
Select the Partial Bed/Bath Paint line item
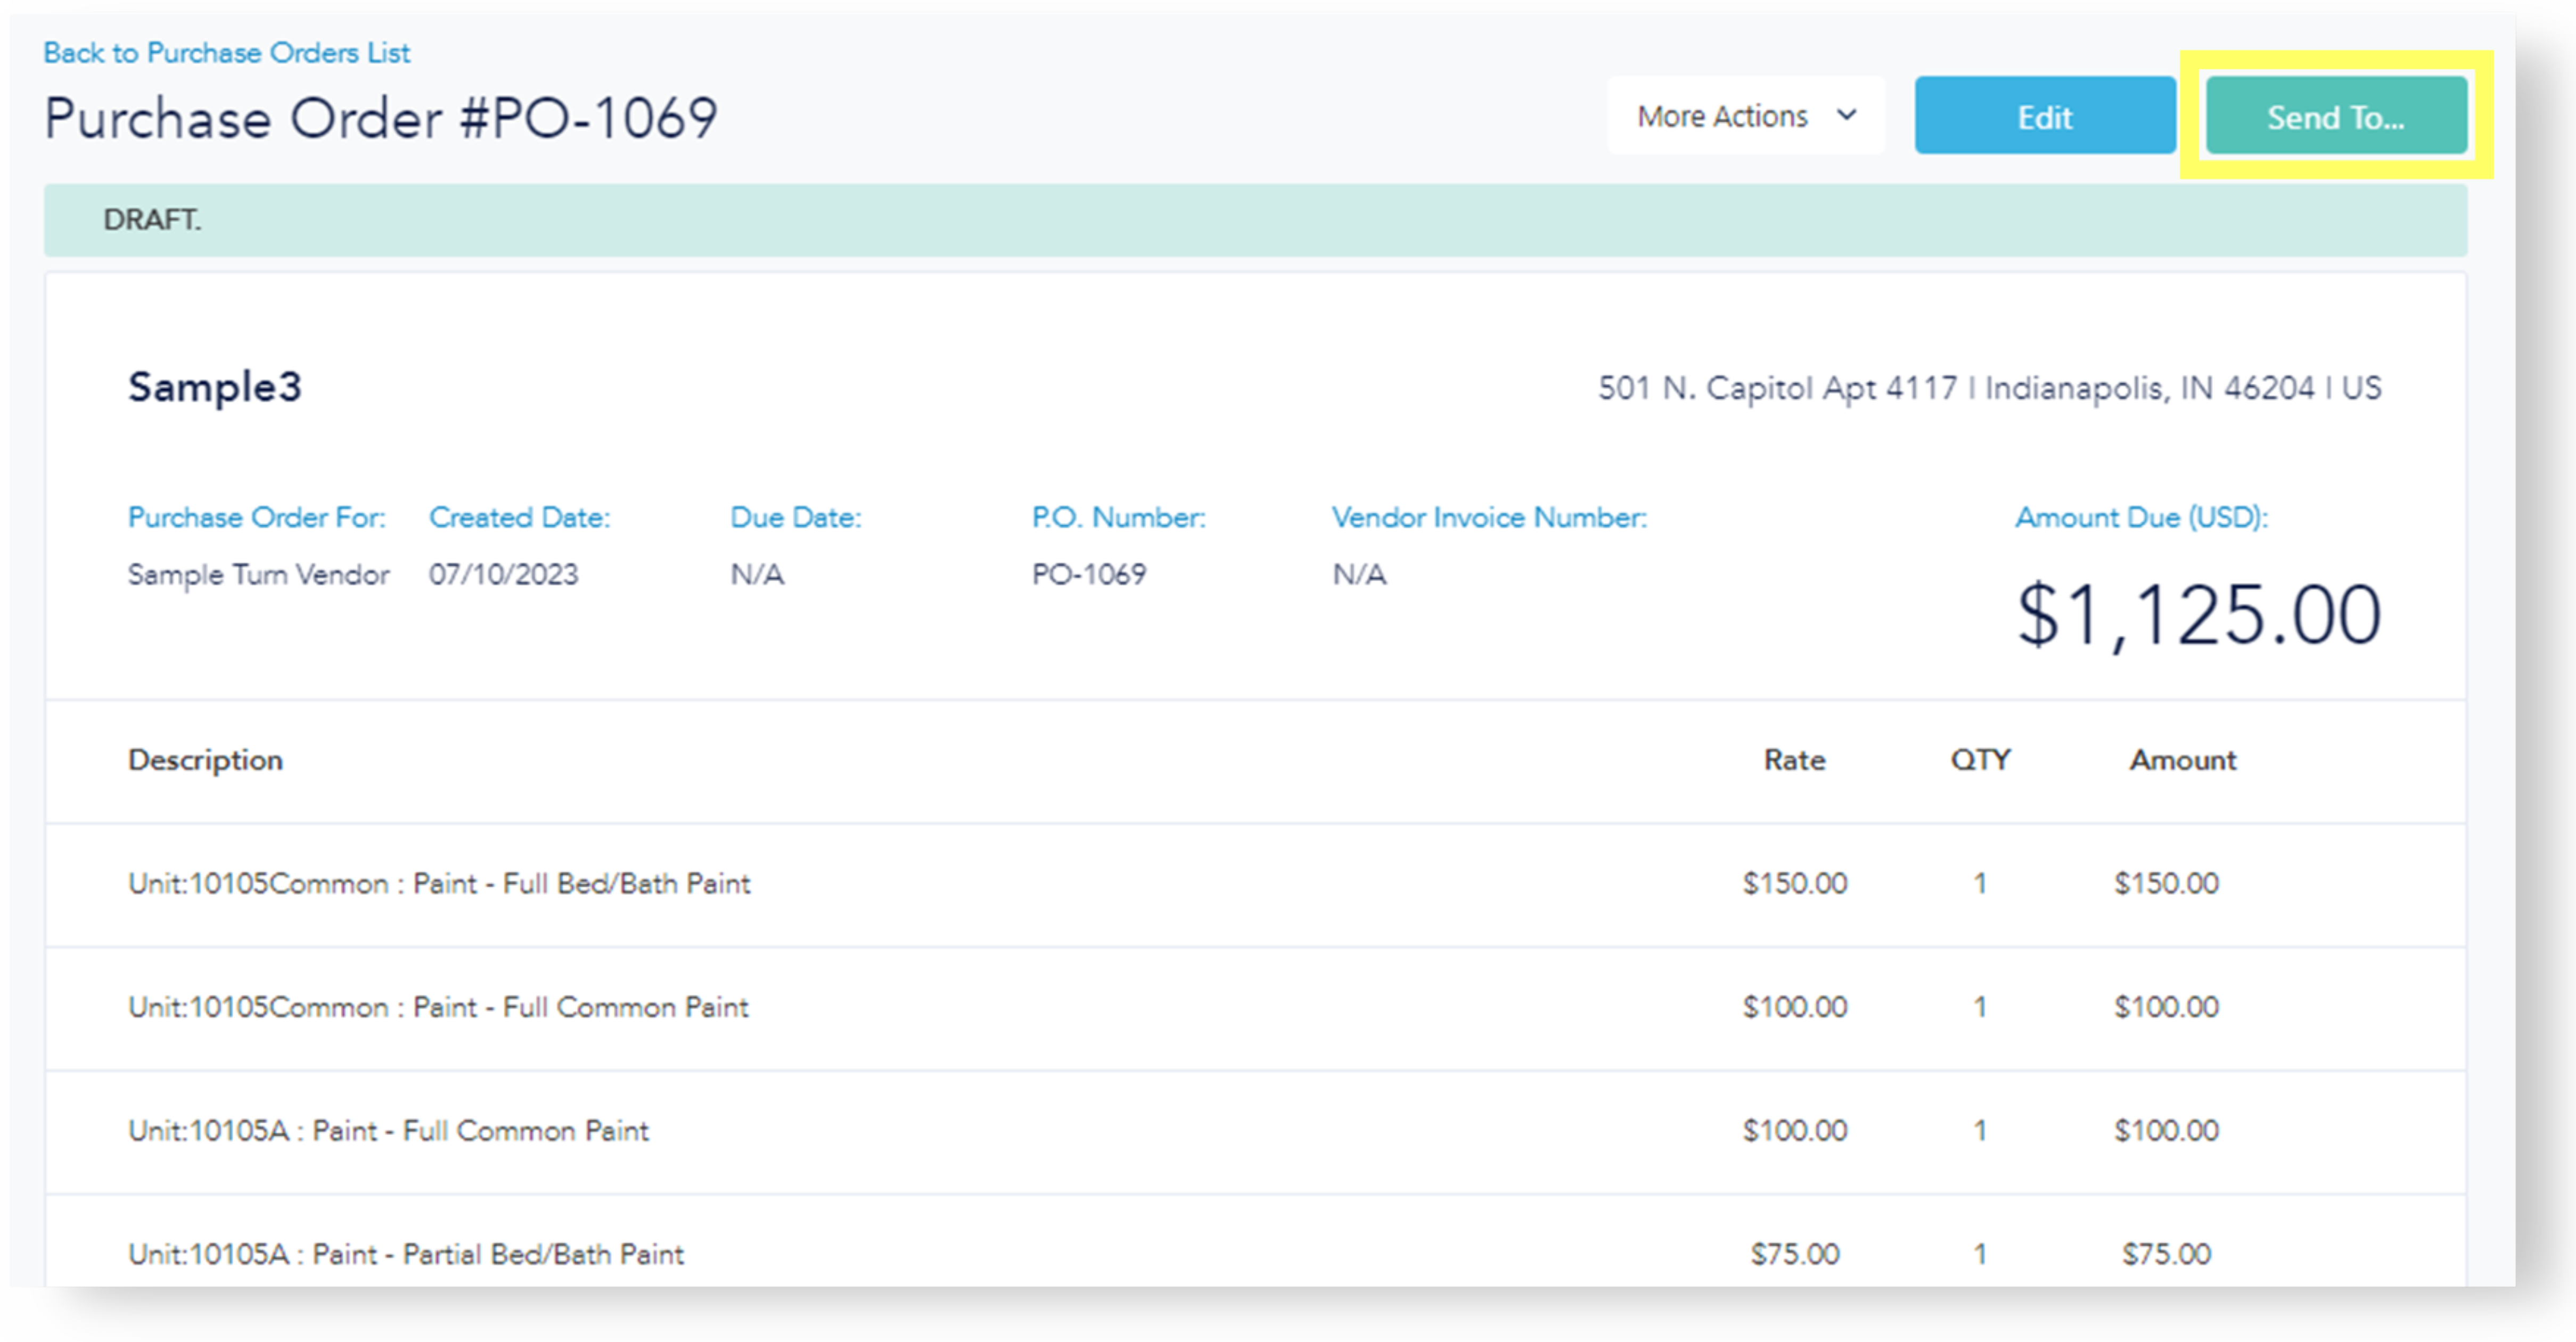click(x=405, y=1254)
